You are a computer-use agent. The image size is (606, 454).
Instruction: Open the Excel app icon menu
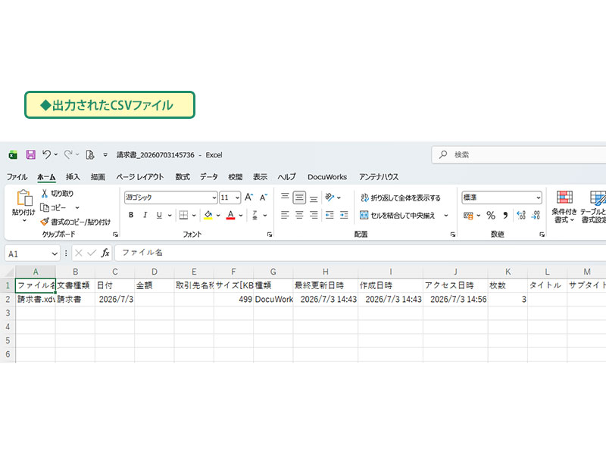(x=13, y=155)
